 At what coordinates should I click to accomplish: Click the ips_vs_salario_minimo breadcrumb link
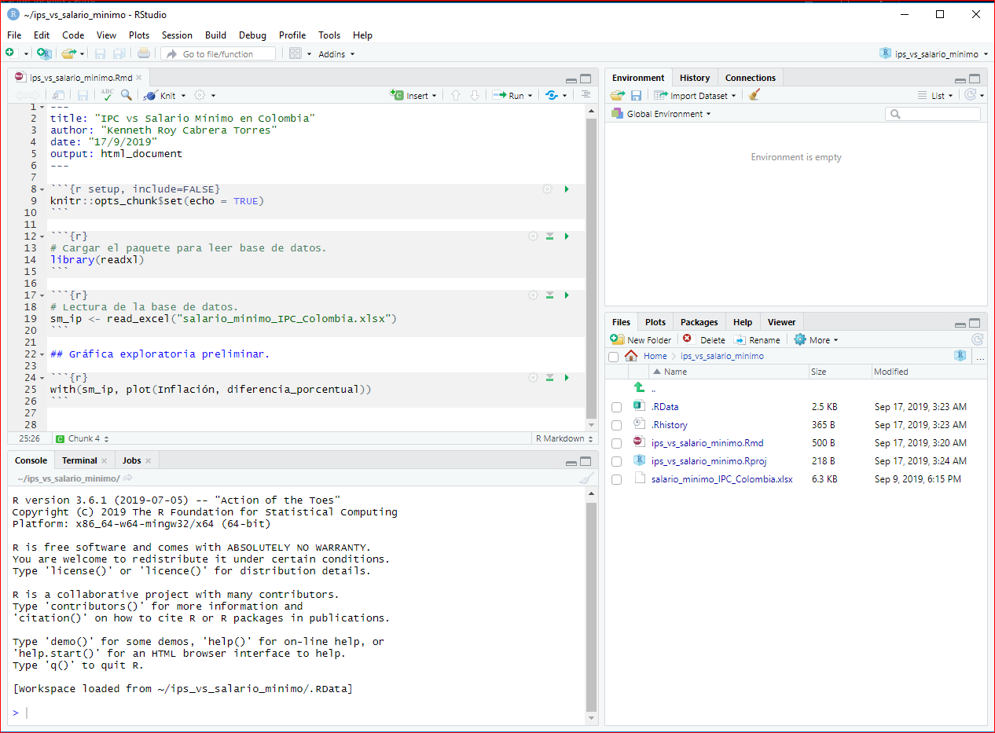pyautogui.click(x=722, y=356)
